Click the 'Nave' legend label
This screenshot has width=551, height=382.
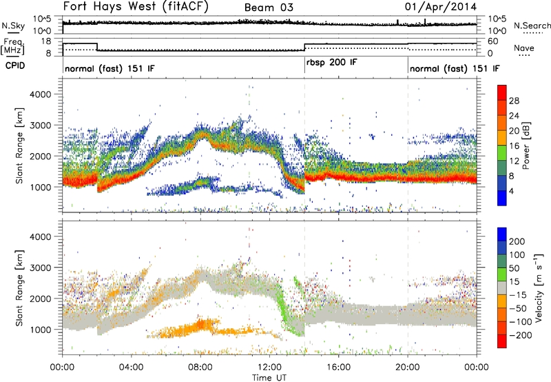click(524, 48)
